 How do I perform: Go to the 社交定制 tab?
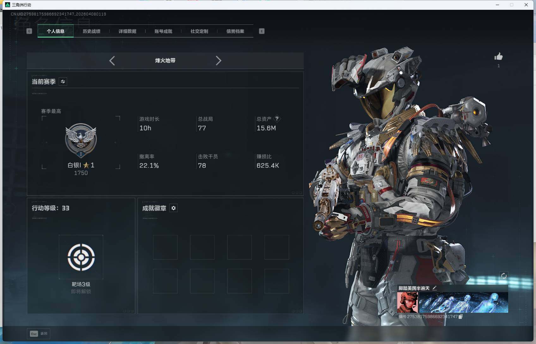pos(199,31)
